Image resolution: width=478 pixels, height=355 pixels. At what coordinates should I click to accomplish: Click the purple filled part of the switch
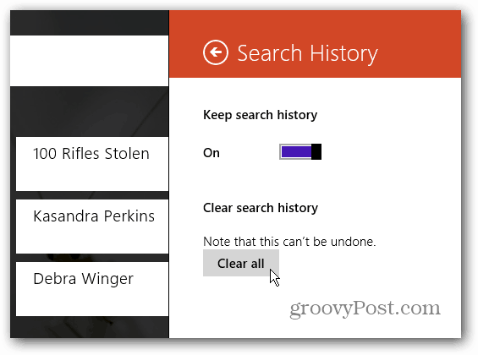[296, 151]
